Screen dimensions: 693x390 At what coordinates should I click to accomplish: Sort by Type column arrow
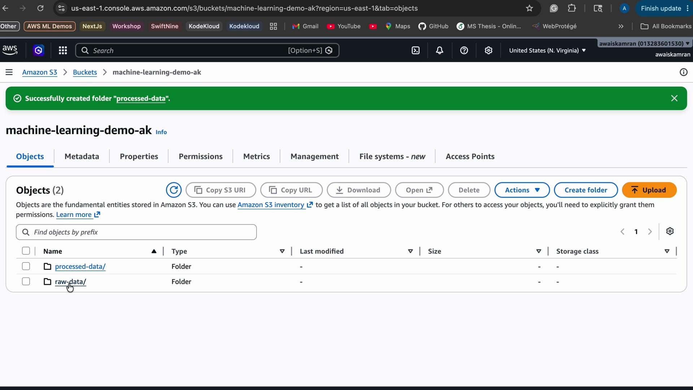pyautogui.click(x=282, y=251)
